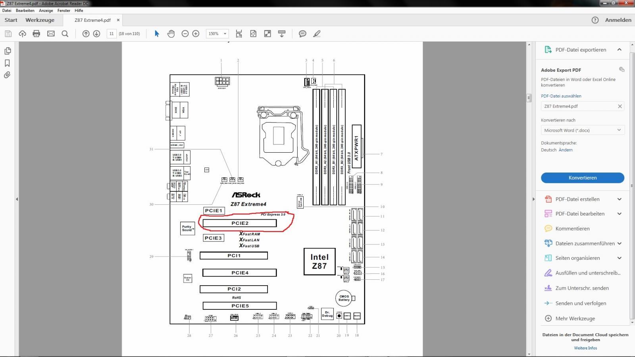635x357 pixels.
Task: Open the Fenster menu
Action: click(64, 11)
